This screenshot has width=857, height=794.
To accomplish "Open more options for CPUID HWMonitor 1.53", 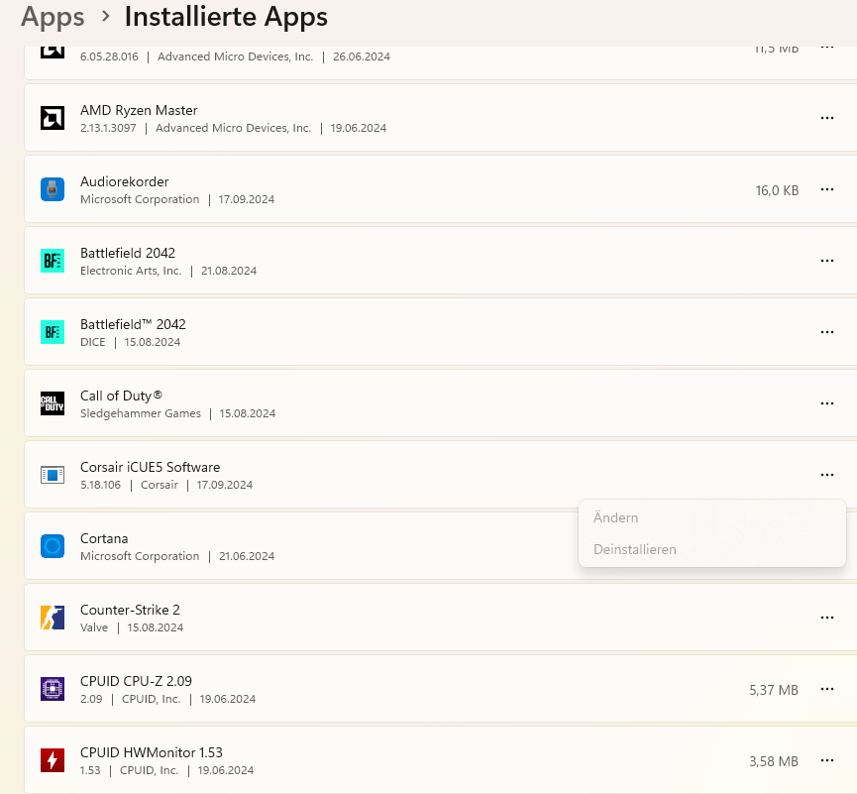I will [x=827, y=760].
